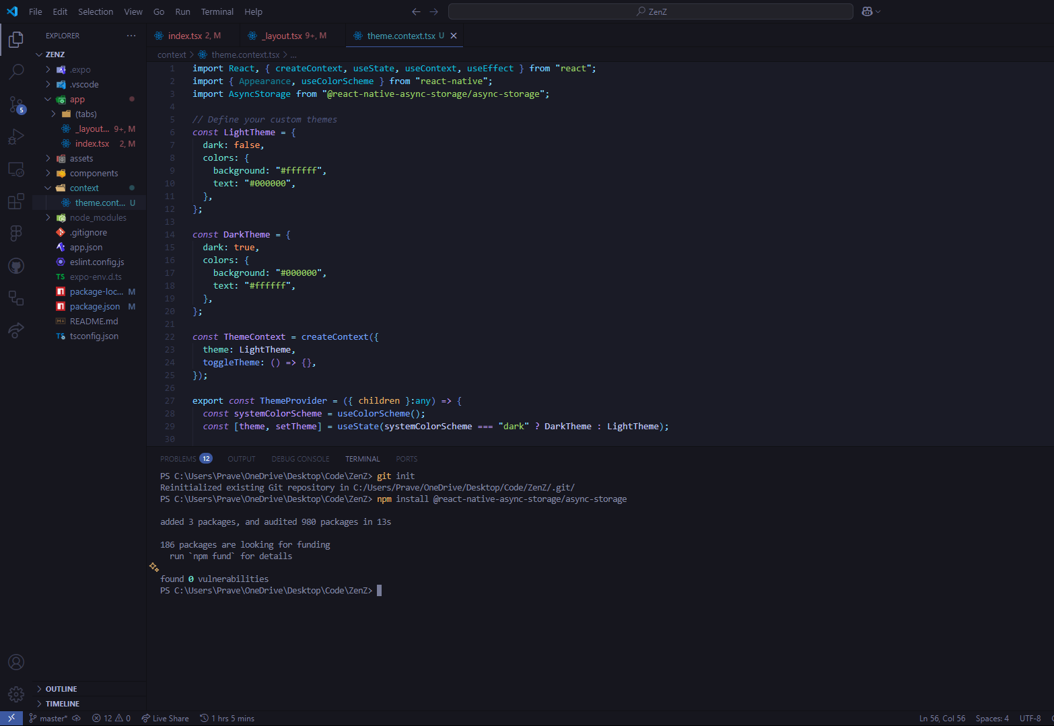Open the Explorer view in activity bar
Image resolution: width=1054 pixels, height=726 pixels.
click(x=16, y=40)
